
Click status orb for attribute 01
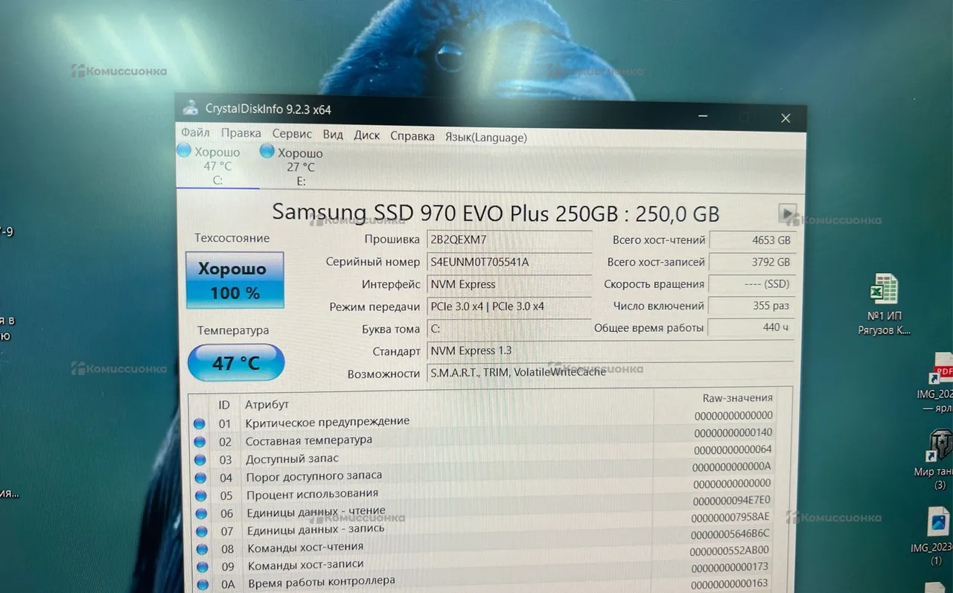click(199, 423)
